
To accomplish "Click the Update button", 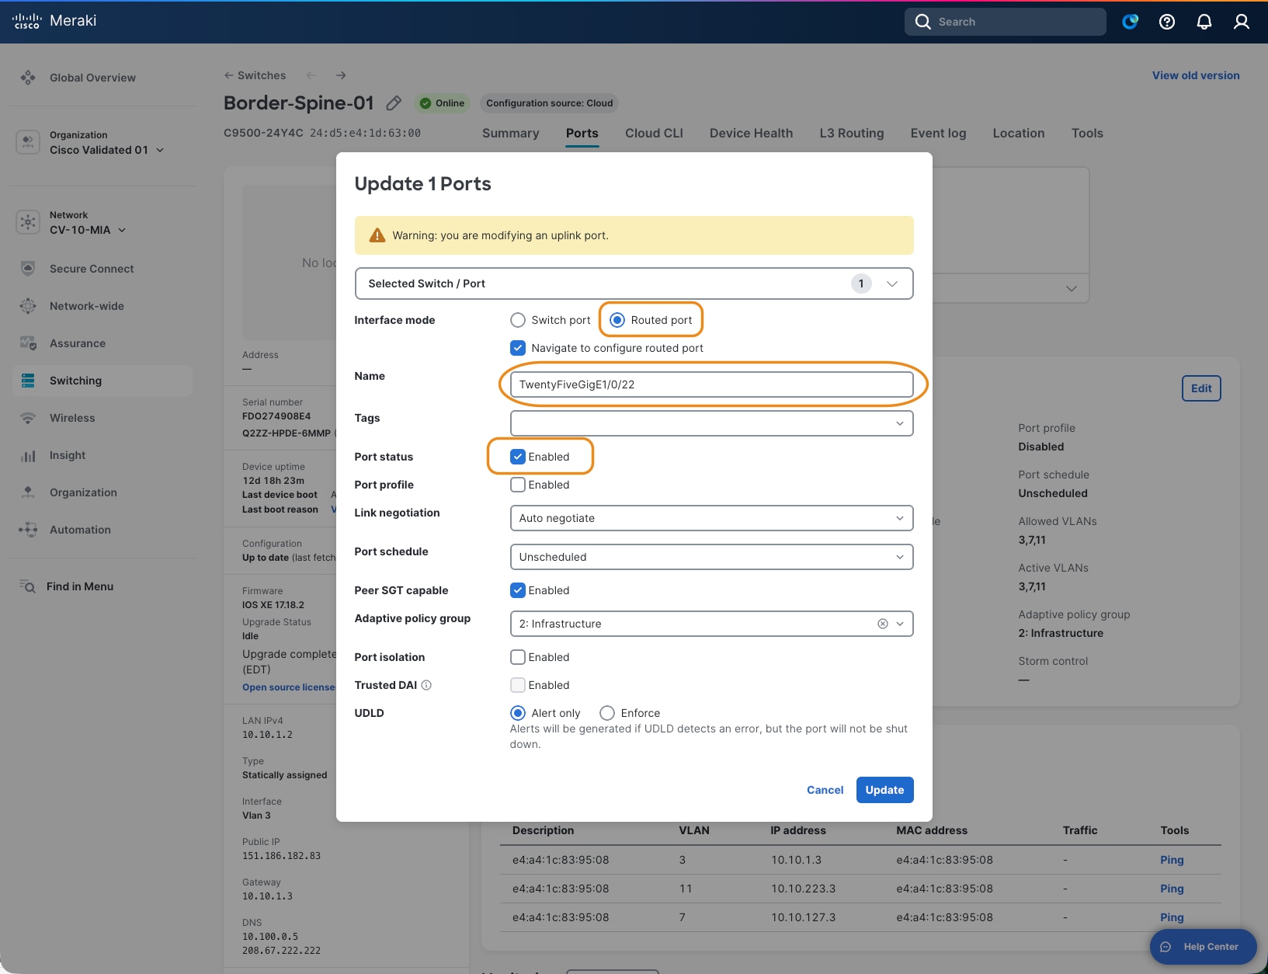I will (884, 790).
